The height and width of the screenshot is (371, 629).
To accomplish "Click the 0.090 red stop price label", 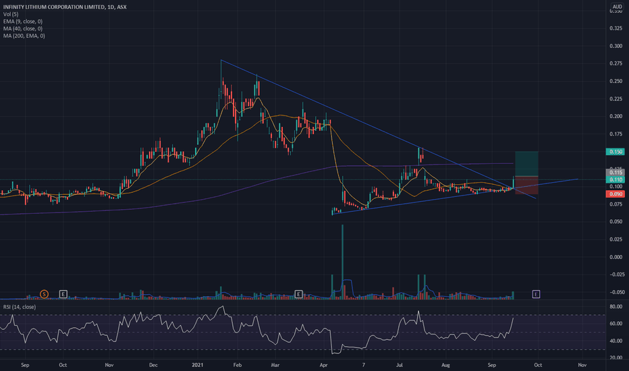I will [x=616, y=194].
